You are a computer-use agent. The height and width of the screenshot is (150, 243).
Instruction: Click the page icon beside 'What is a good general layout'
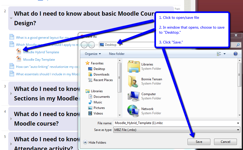tap(12, 37)
